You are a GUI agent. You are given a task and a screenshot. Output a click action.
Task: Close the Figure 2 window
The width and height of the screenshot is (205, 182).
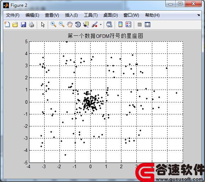[x=193, y=4]
